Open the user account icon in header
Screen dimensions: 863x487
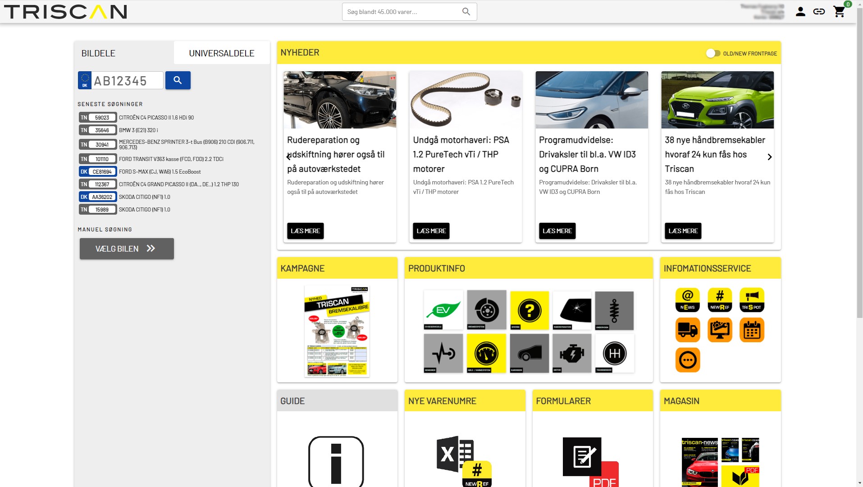point(800,12)
